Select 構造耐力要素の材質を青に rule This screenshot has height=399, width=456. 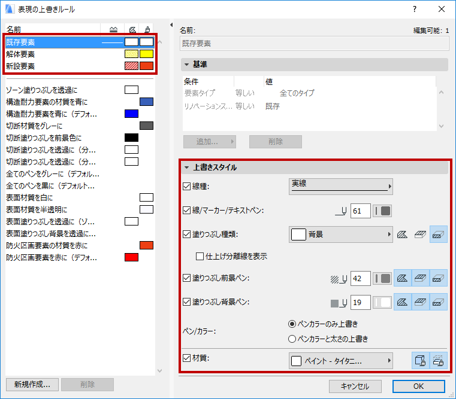coord(80,102)
